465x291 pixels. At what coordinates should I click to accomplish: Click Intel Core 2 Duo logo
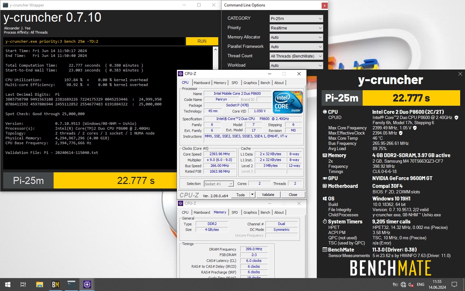[288, 102]
